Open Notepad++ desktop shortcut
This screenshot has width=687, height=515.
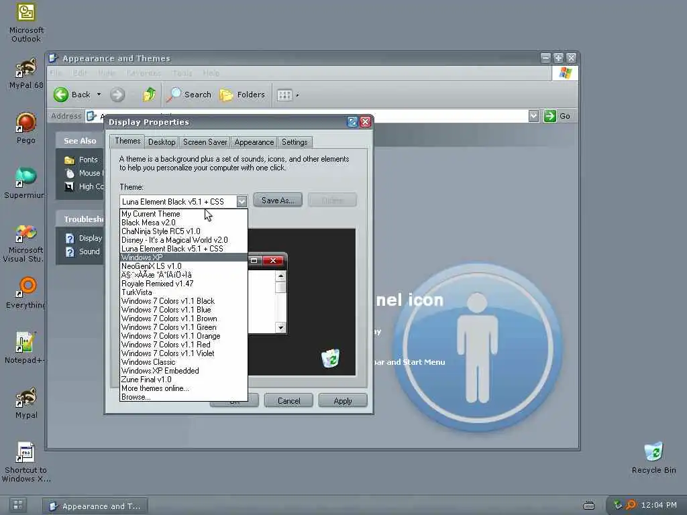coord(25,348)
